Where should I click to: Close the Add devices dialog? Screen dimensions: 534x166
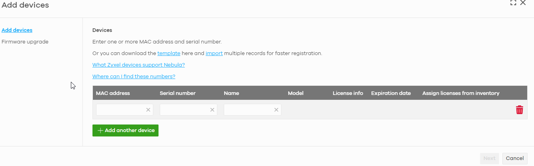click(x=523, y=3)
